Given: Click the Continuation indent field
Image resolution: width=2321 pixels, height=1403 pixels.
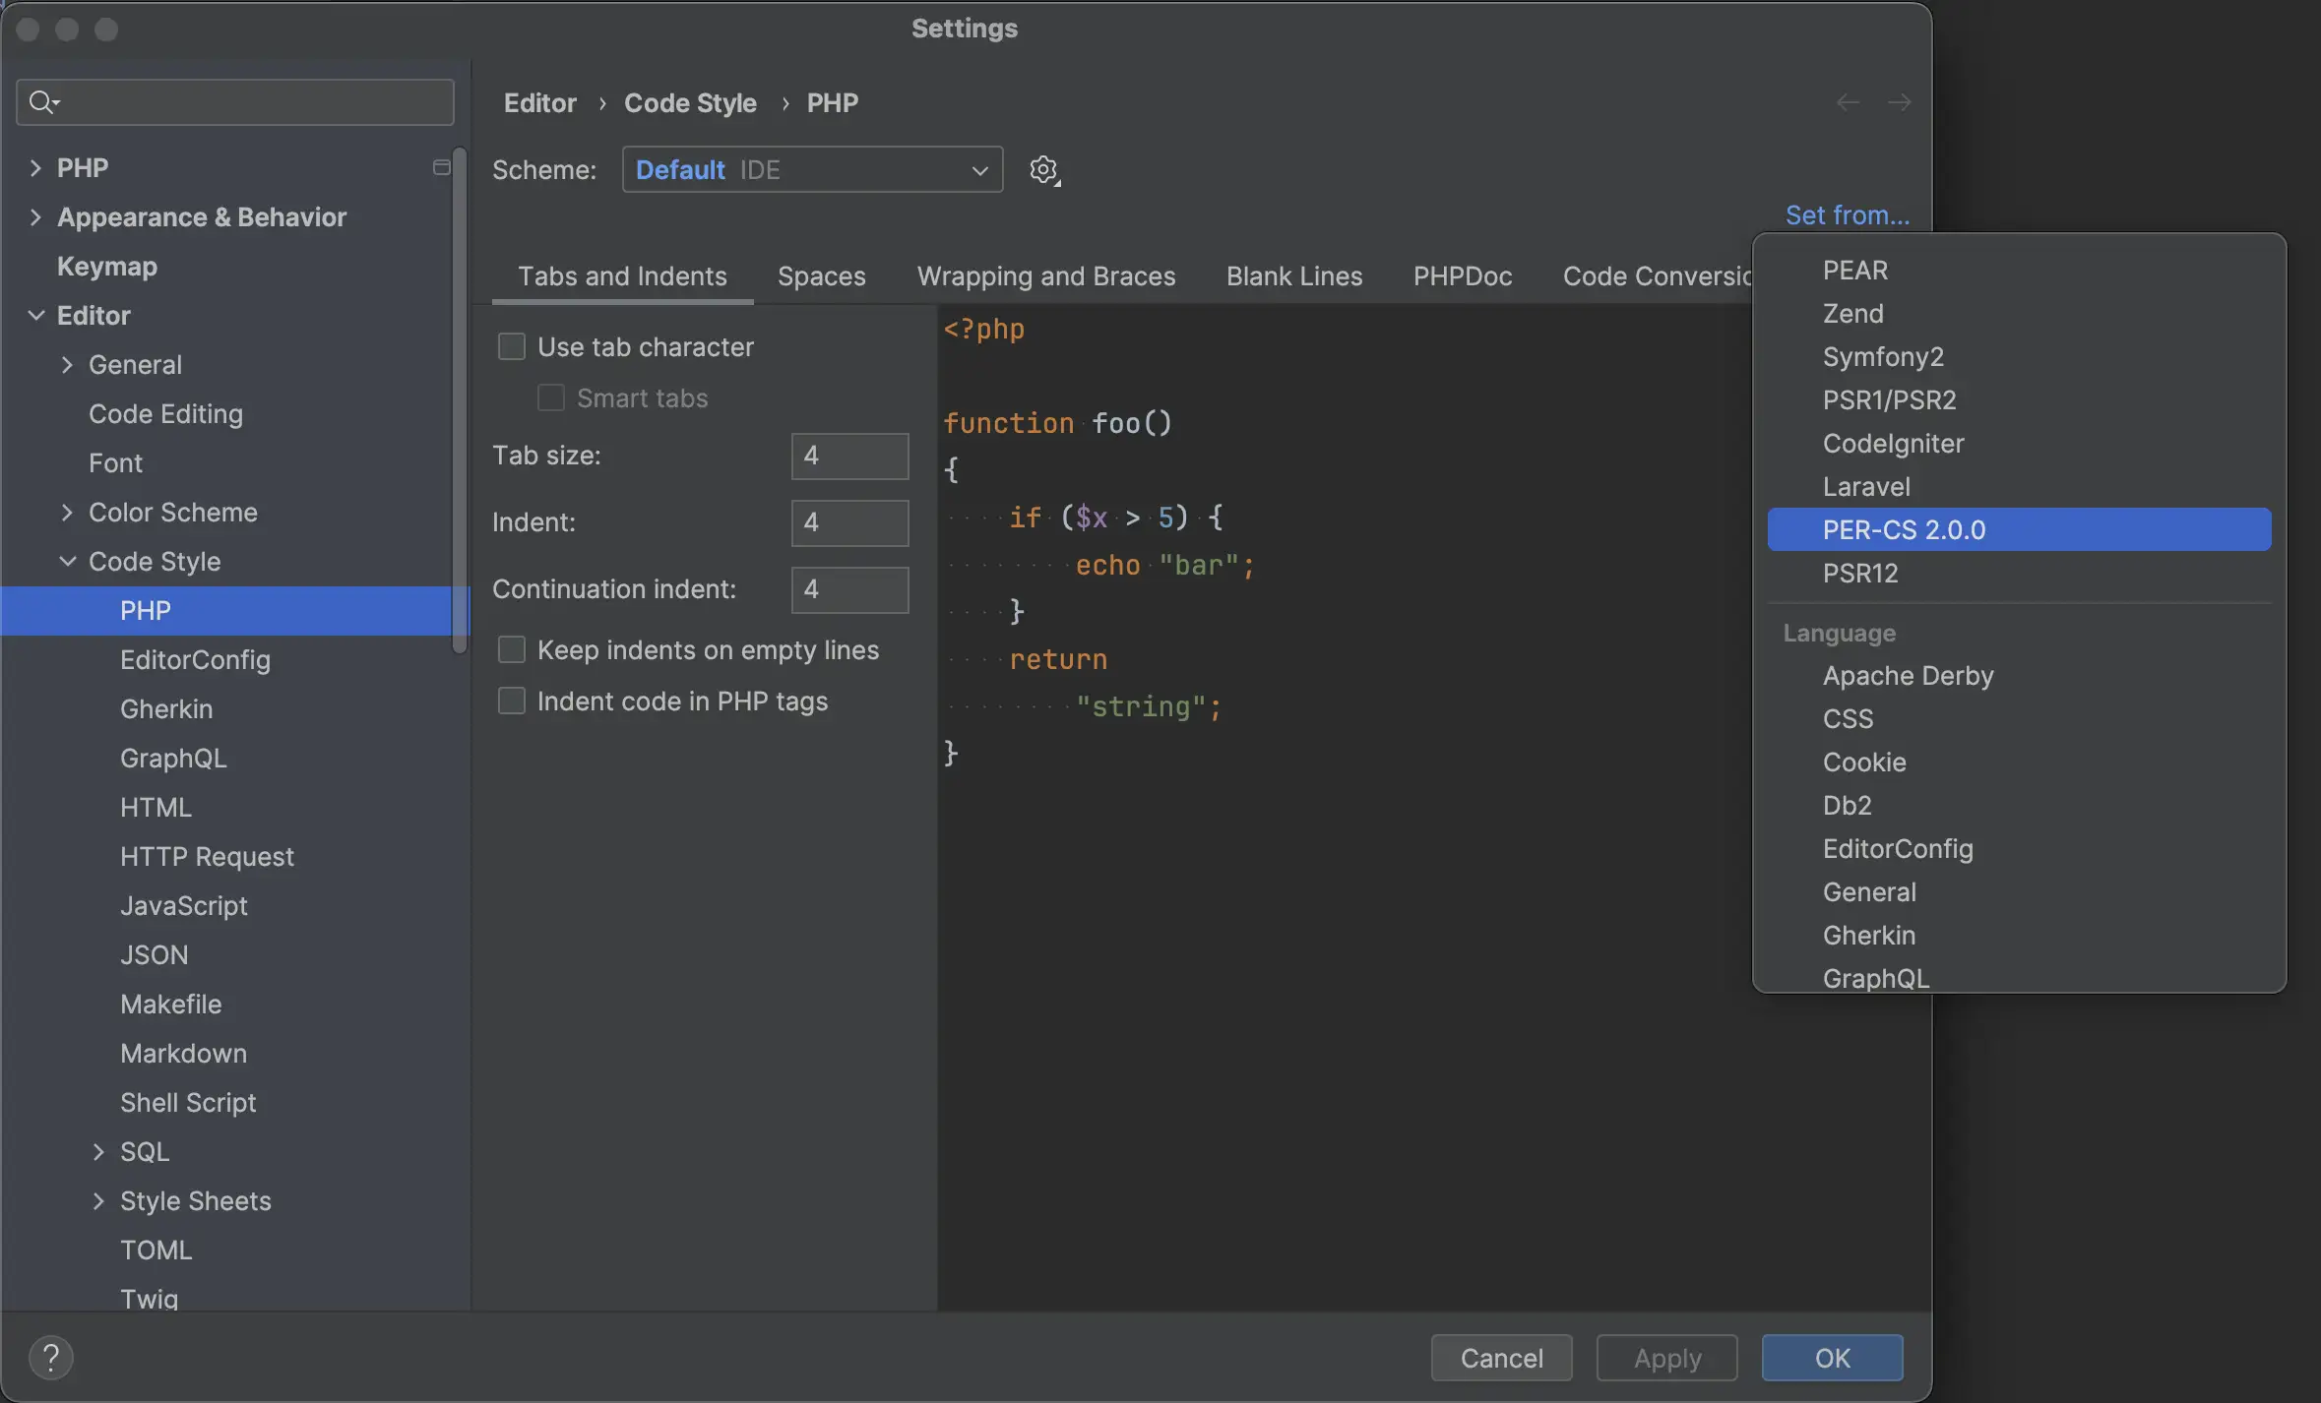Looking at the screenshot, I should (x=849, y=589).
